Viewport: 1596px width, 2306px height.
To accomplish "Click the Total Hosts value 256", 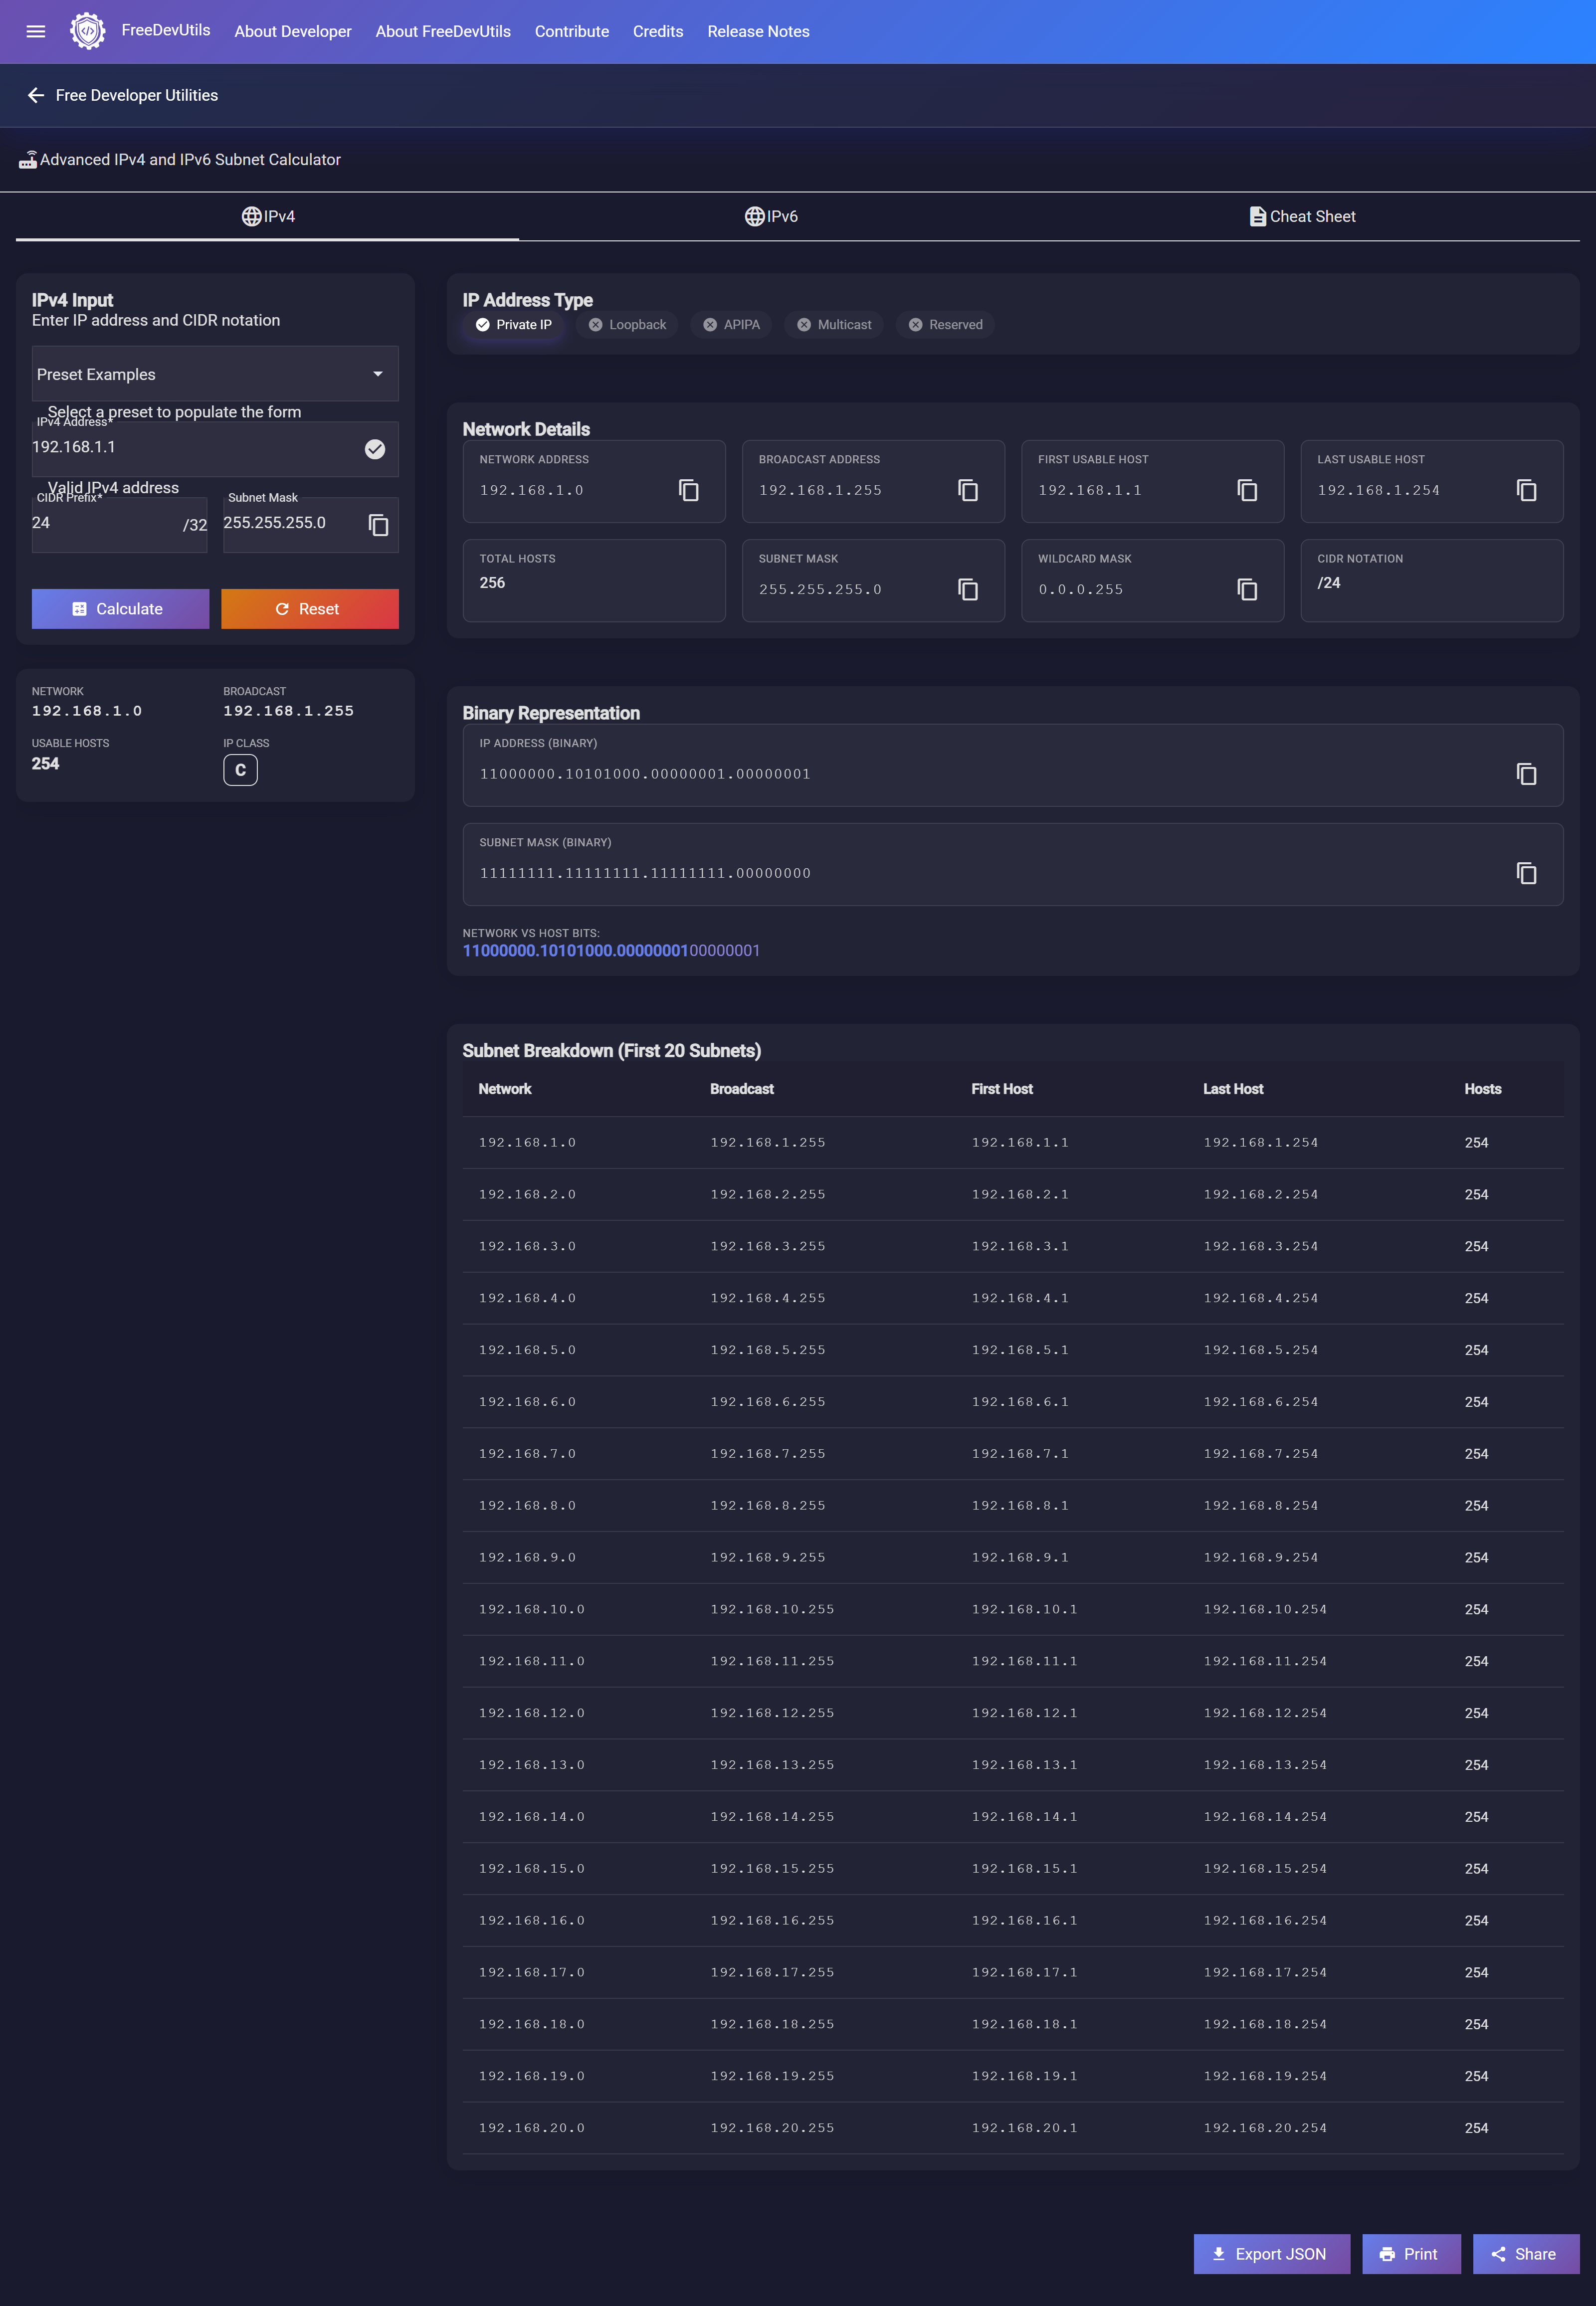I will (492, 583).
